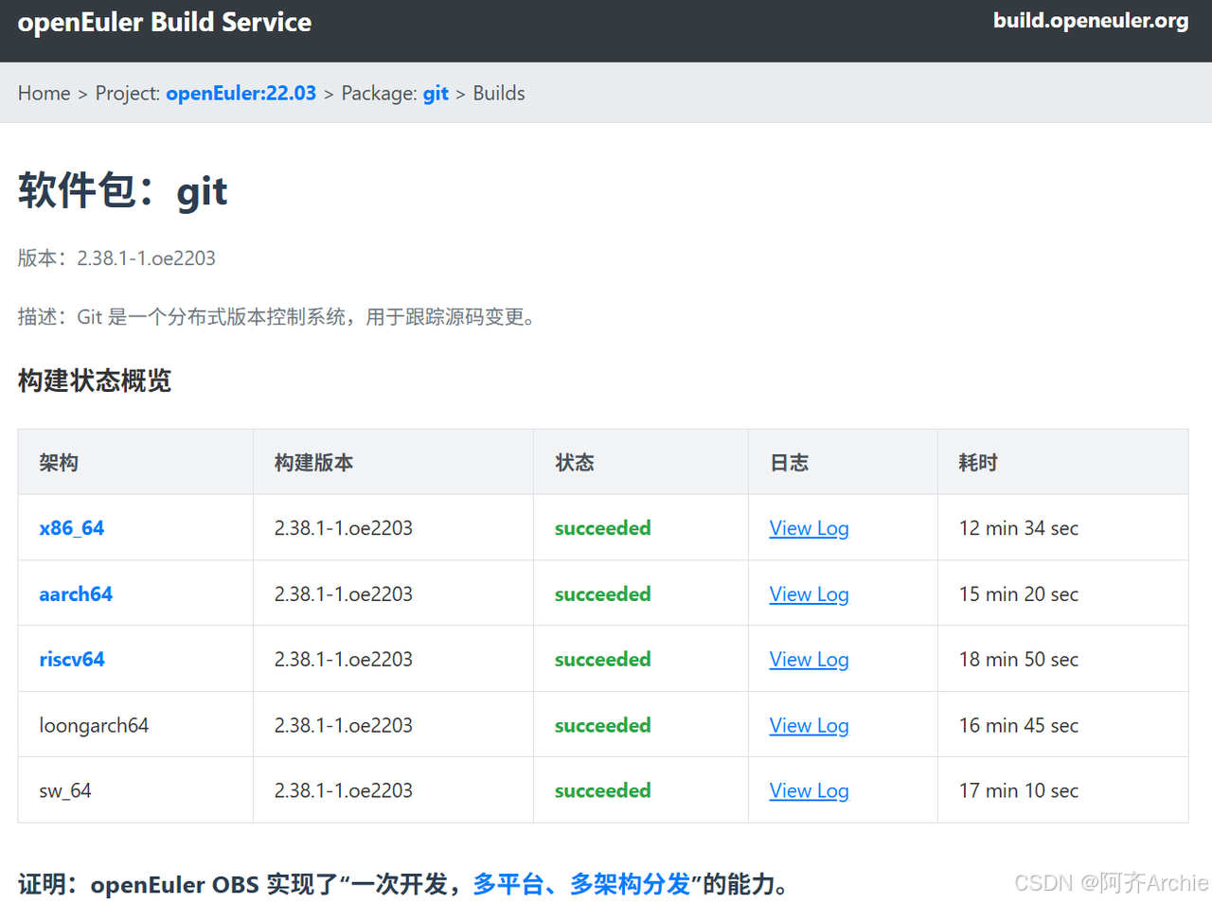Click the 描述 Git description line
1212x903 pixels.
point(279,317)
